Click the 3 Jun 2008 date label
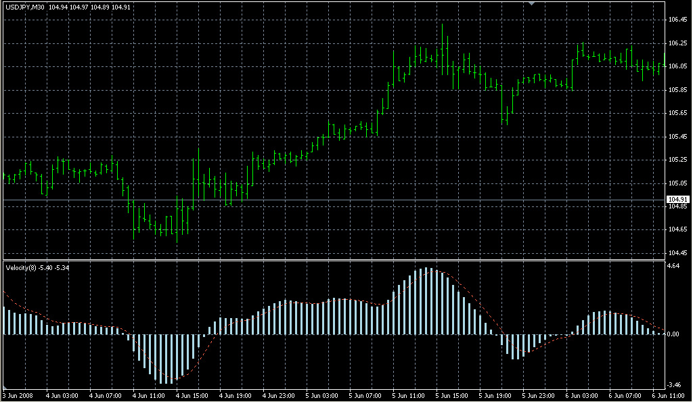The height and width of the screenshot is (402, 693). 18,395
